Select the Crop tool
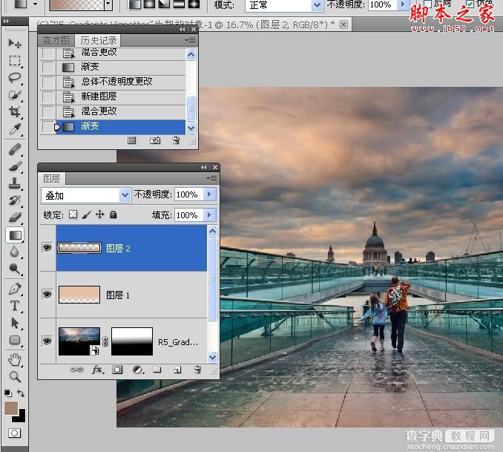Viewport: 503px width, 452px height. (15, 112)
